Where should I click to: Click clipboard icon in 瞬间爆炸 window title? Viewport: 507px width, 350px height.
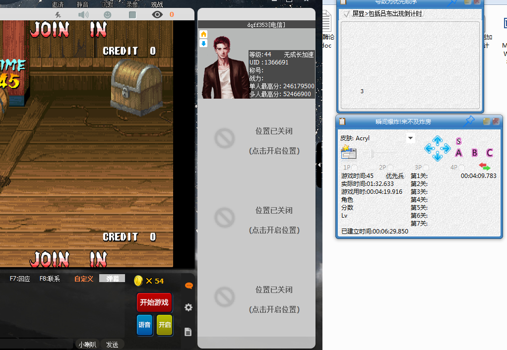[x=342, y=121]
